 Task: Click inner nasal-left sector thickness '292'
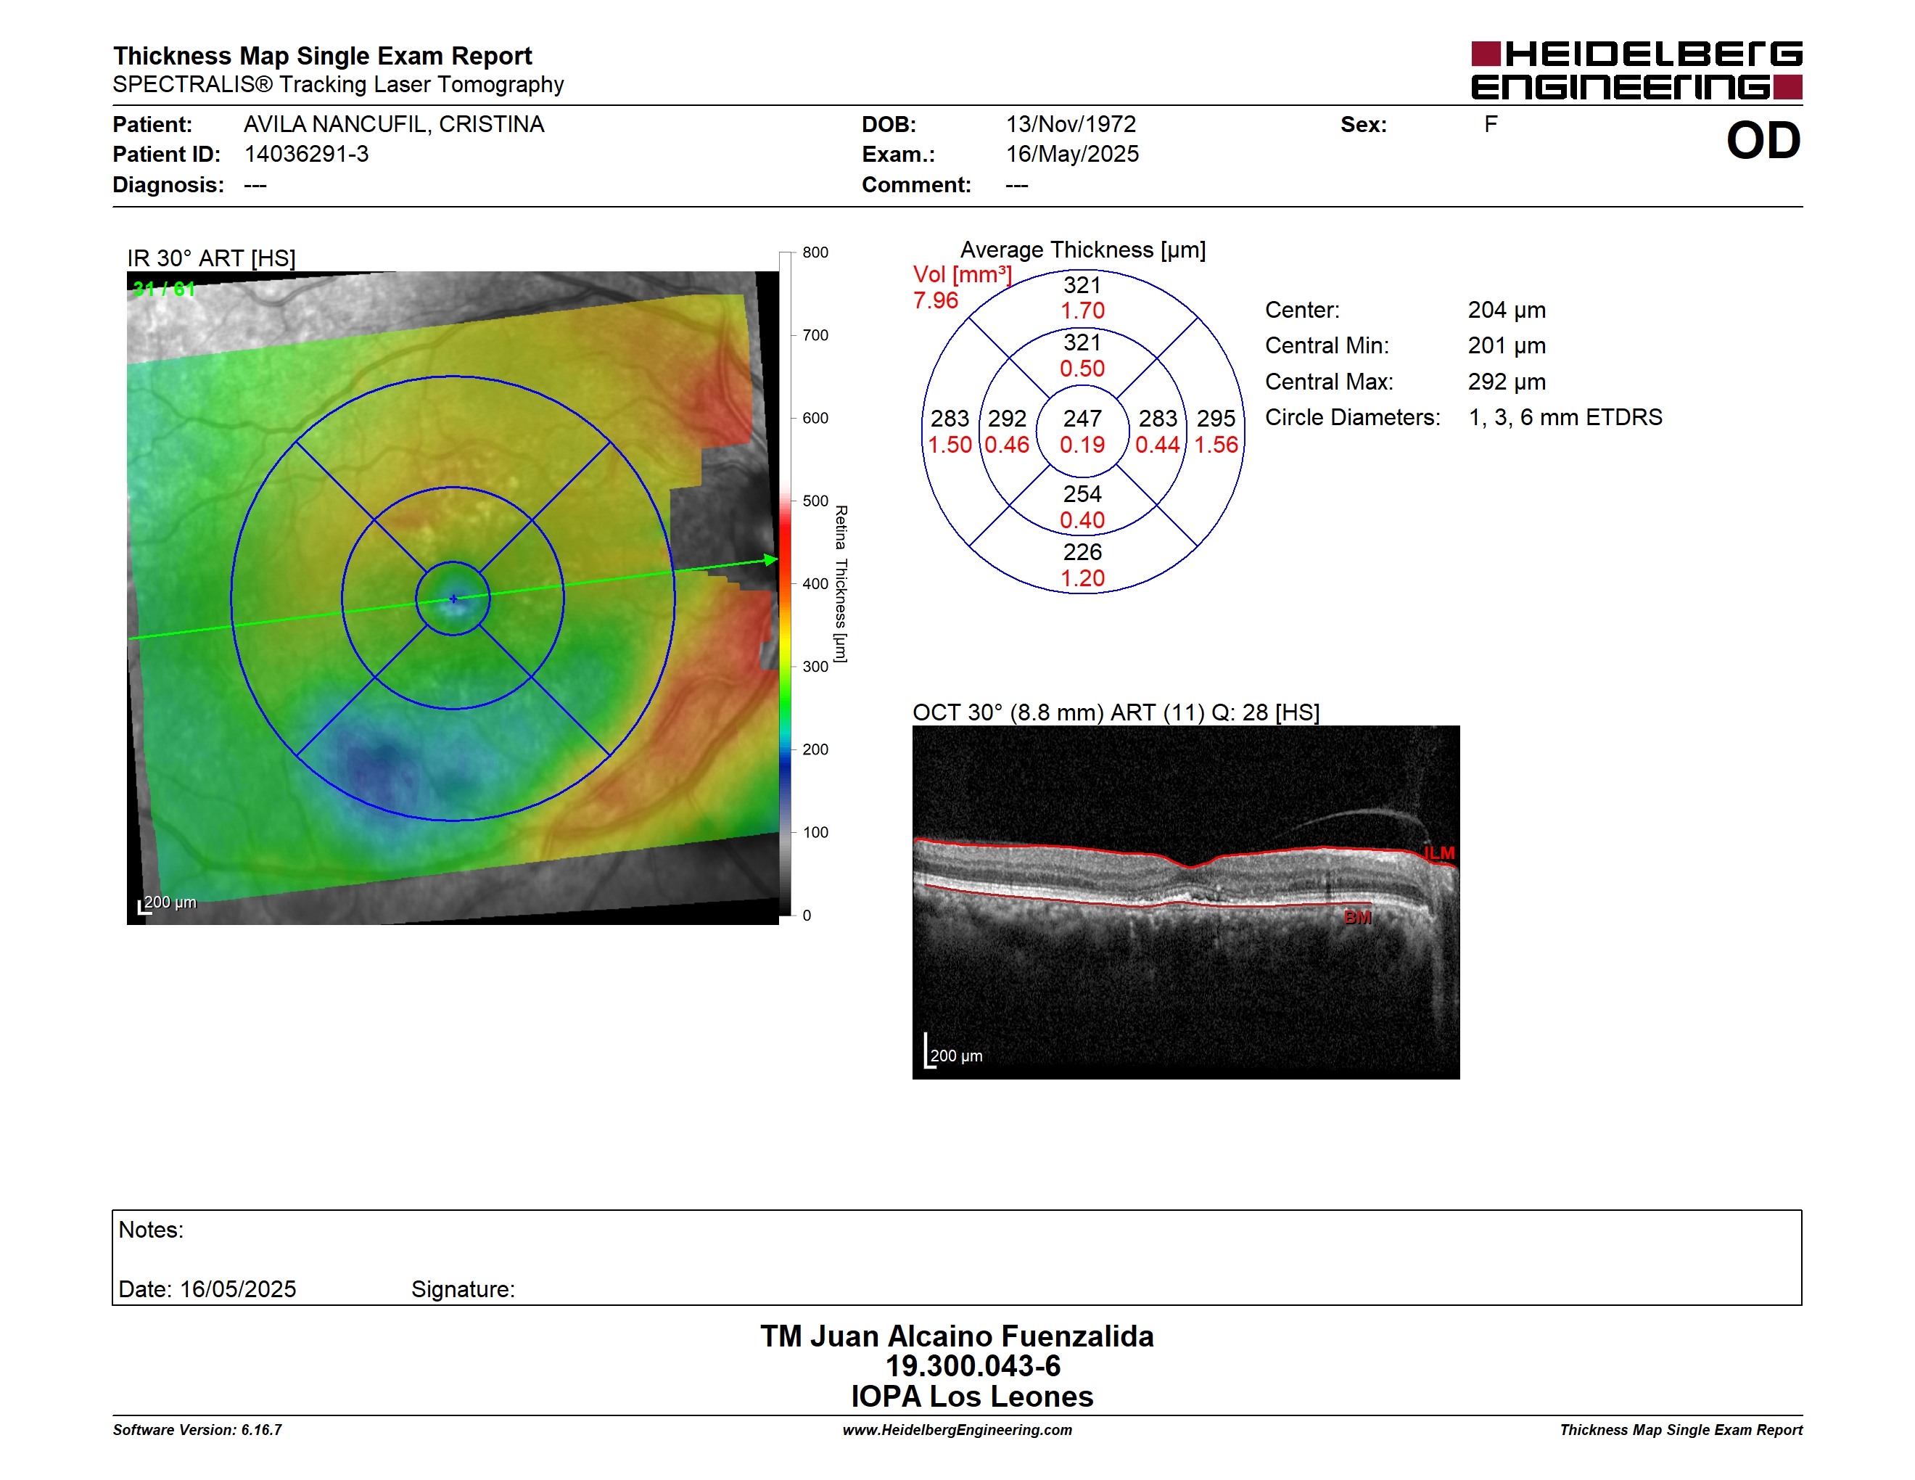tap(1007, 419)
